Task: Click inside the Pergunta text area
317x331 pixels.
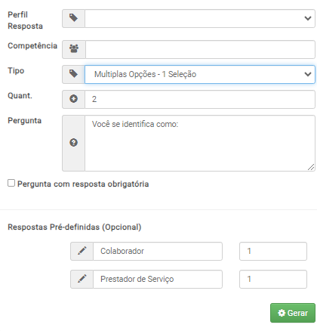Action: click(200, 143)
